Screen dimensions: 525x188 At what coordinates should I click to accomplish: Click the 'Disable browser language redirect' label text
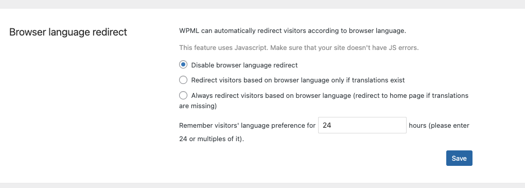244,65
